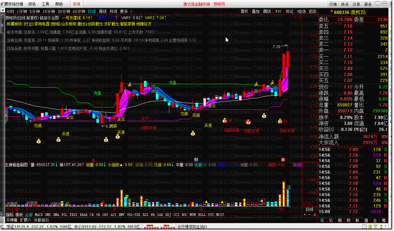Switch sub-chart to BRAR indicator
Viewport: 394px width, 231px height.
83,215
